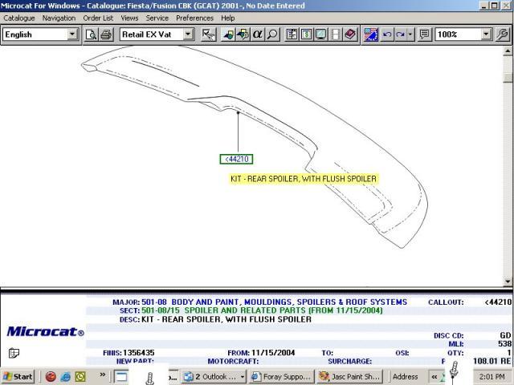Open the redo arrow dropdown
This screenshot has height=385, width=514.
tap(410, 34)
